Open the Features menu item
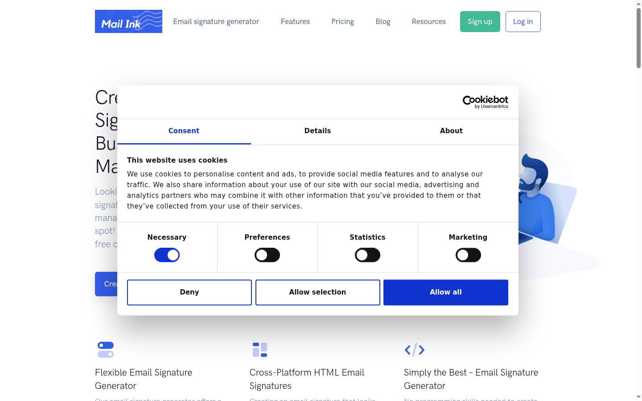Image resolution: width=642 pixels, height=401 pixels. click(x=295, y=21)
